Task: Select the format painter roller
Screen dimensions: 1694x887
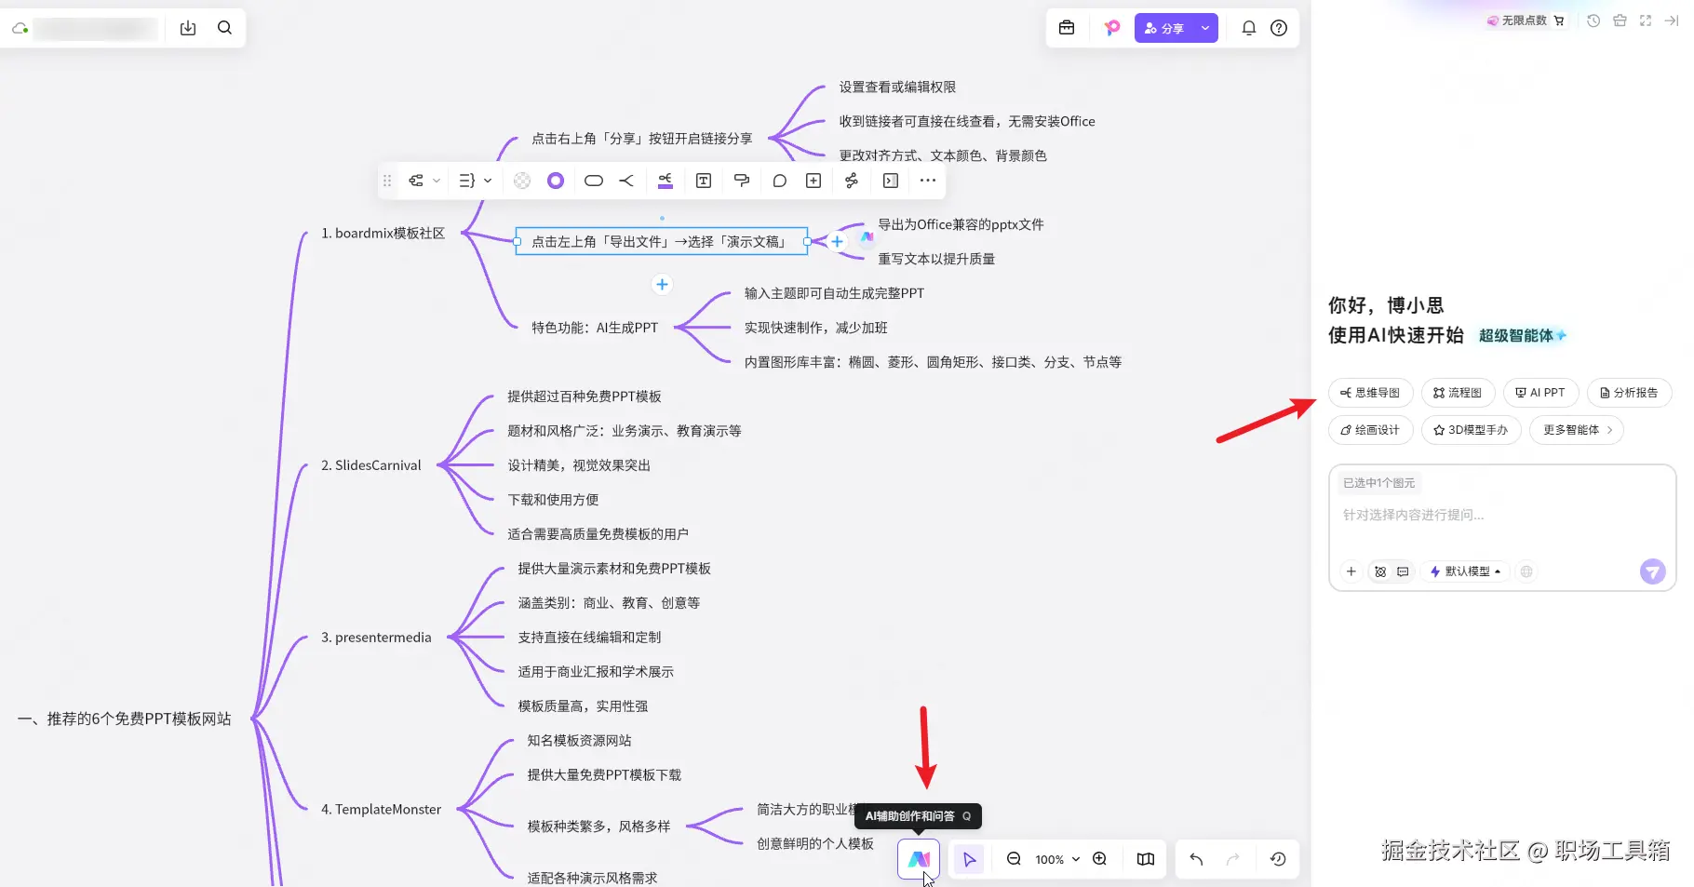Action: [742, 181]
